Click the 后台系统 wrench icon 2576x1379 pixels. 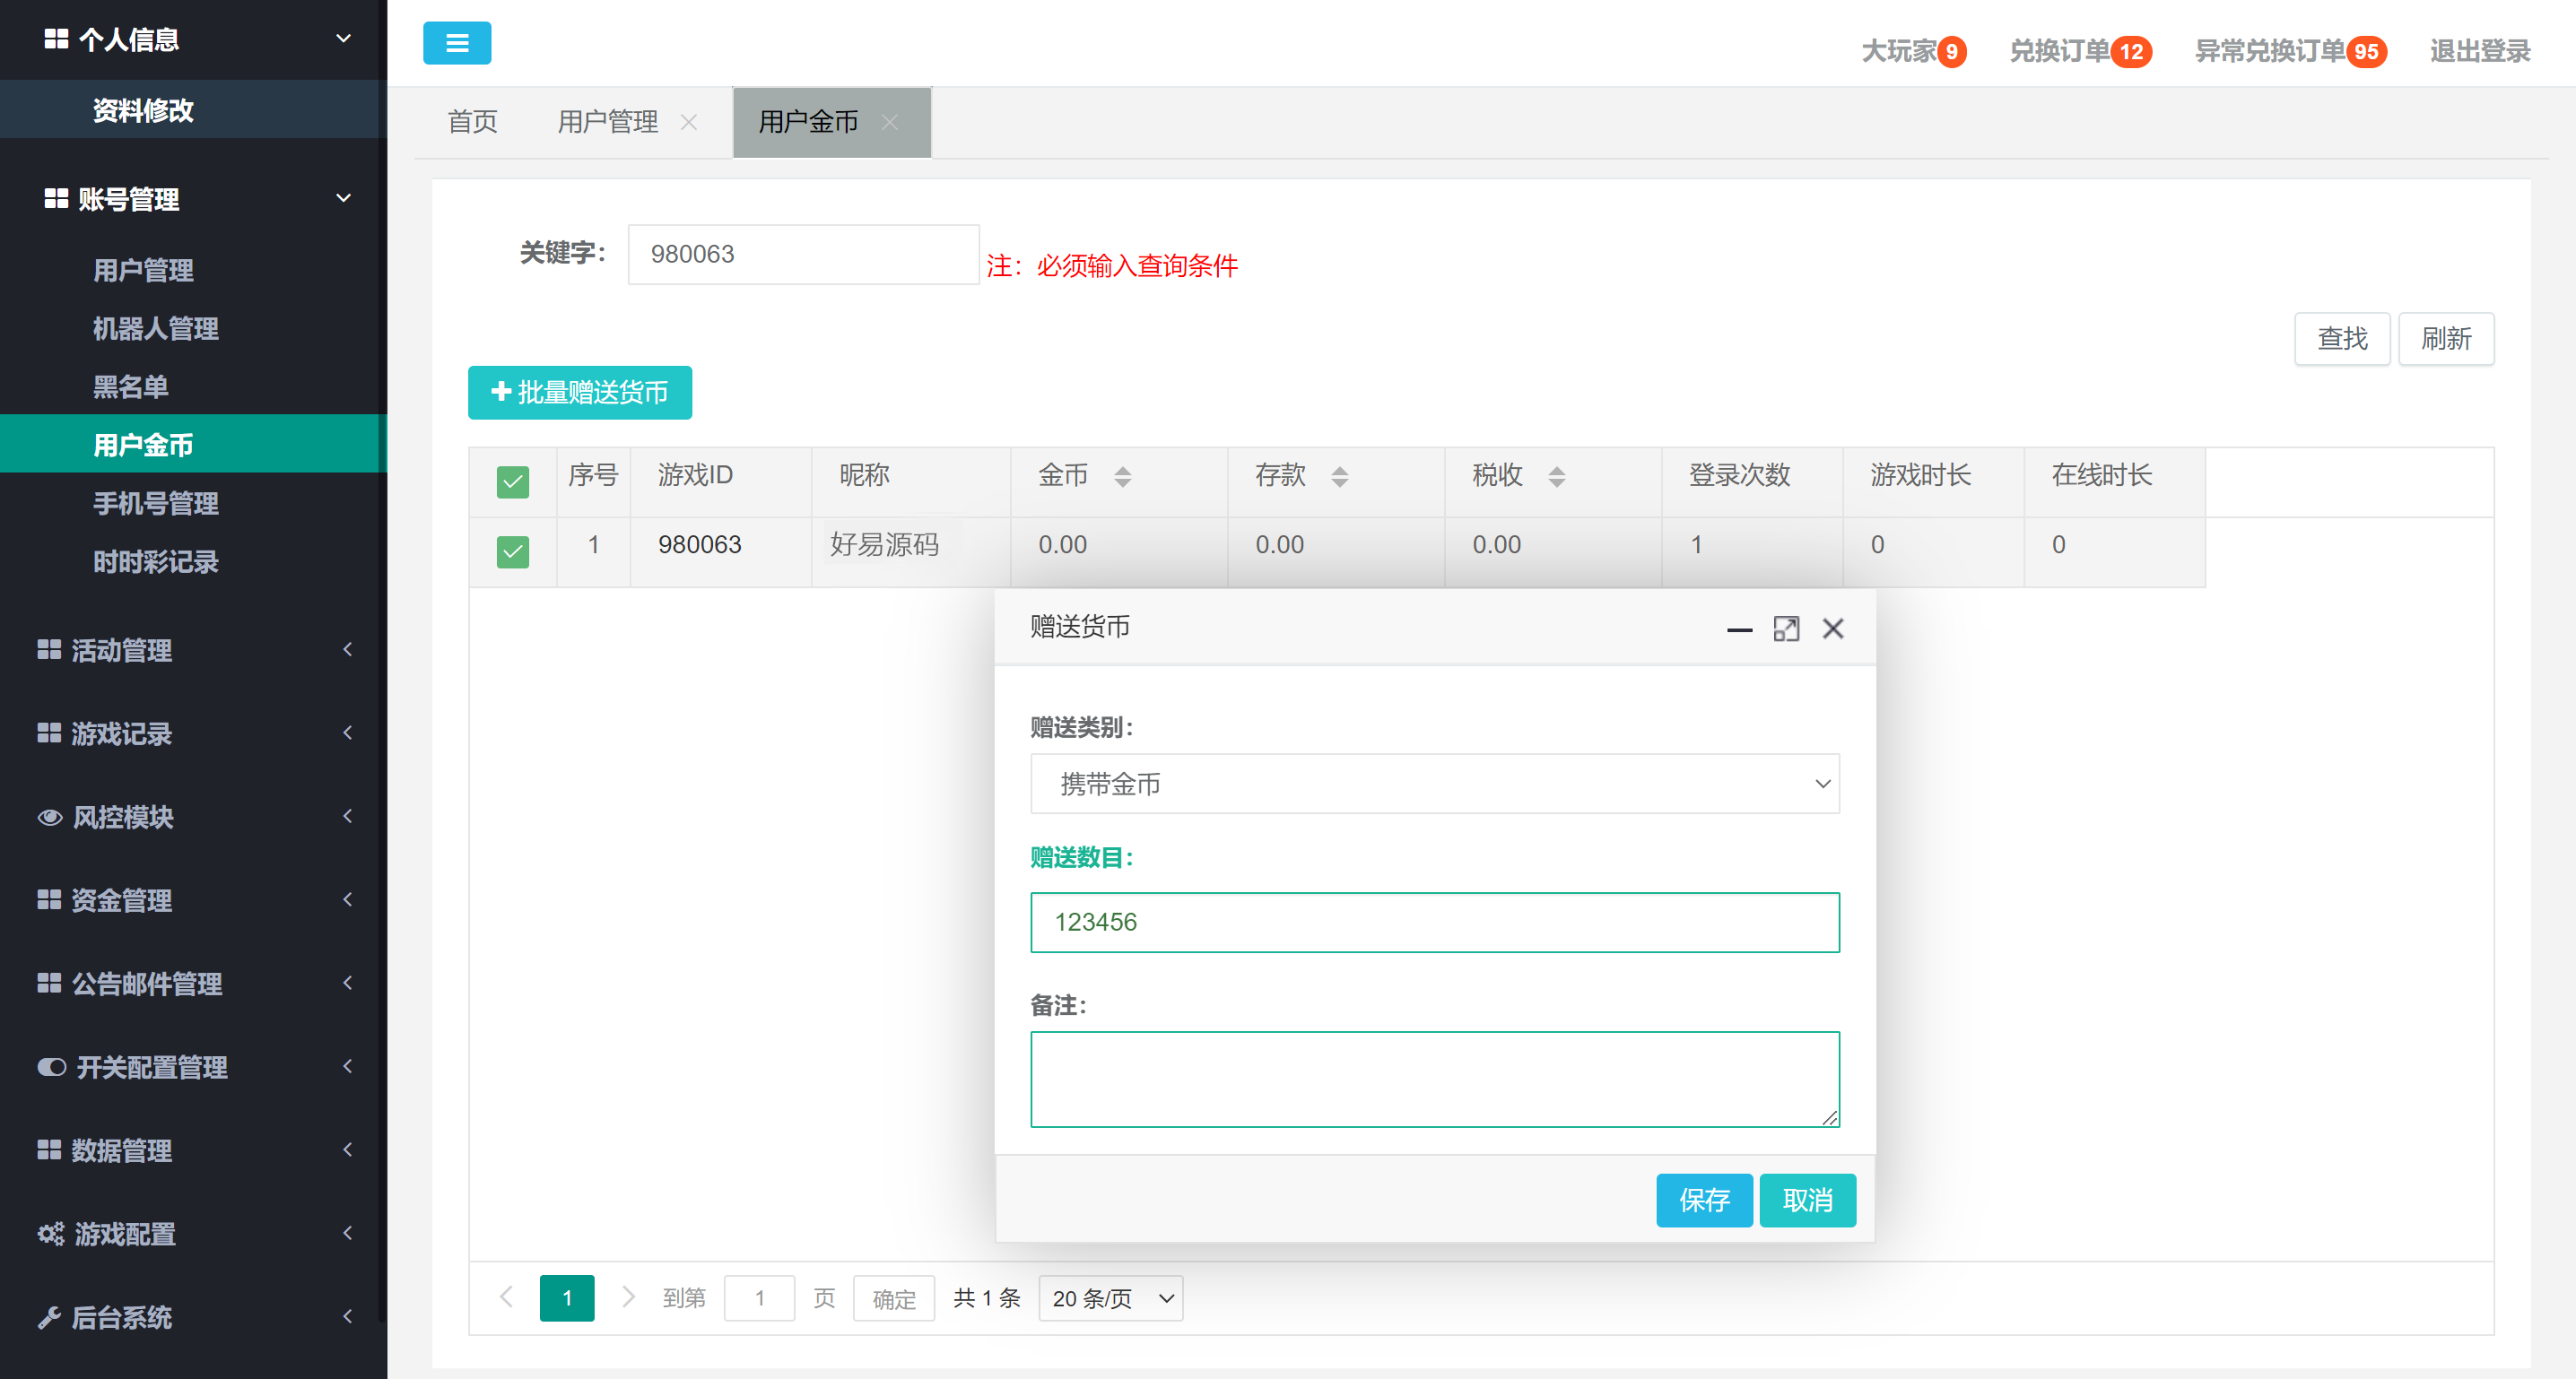pyautogui.click(x=51, y=1317)
